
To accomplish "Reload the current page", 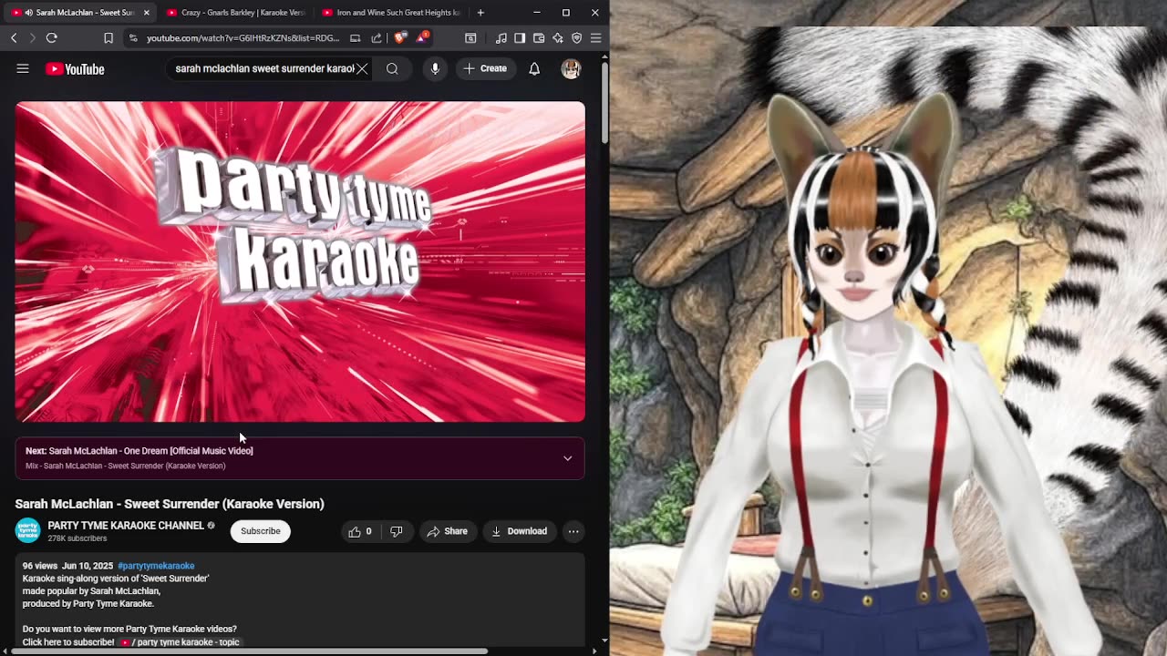I will (52, 38).
